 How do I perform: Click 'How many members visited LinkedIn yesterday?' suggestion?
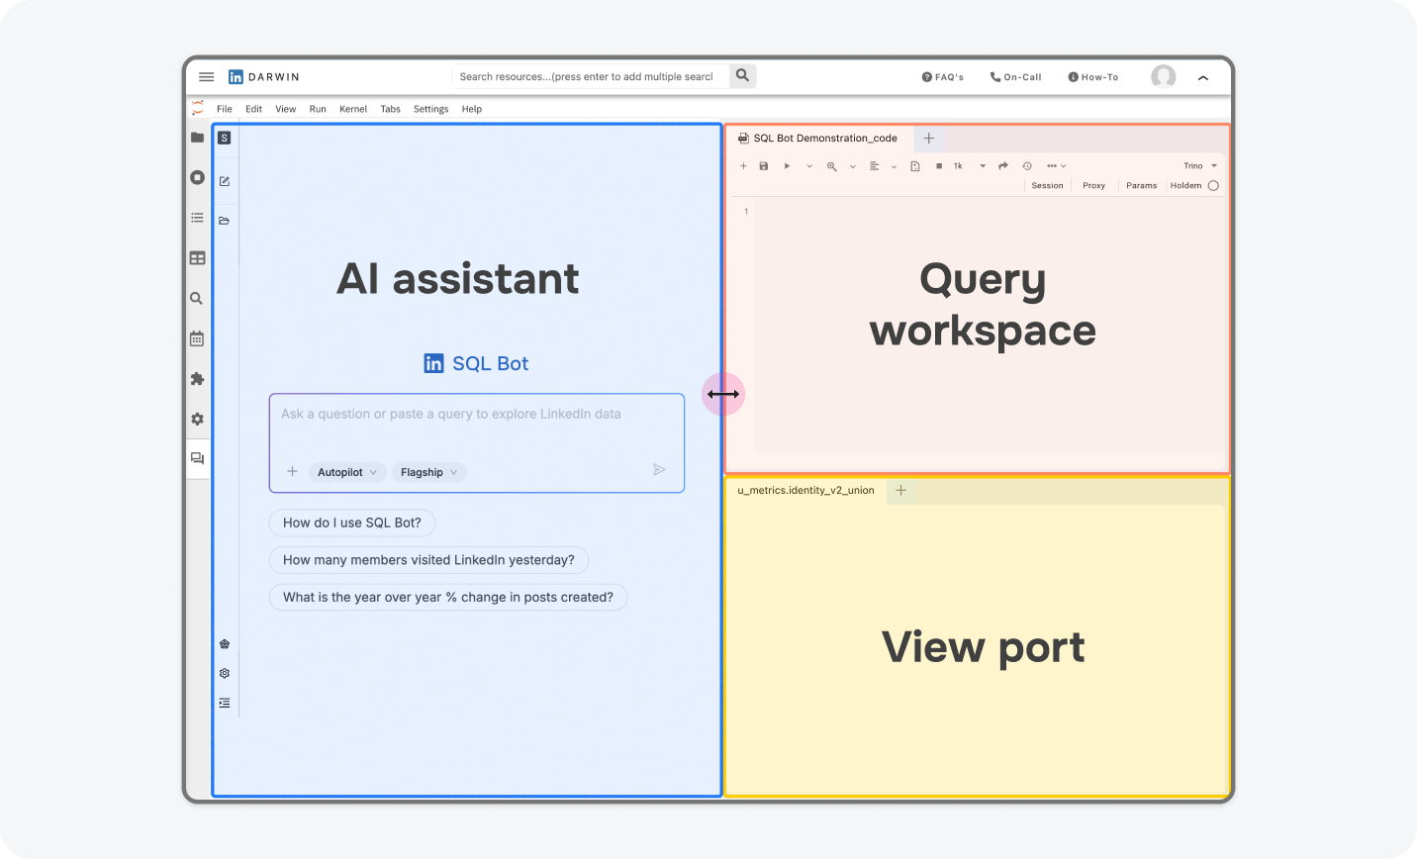click(428, 560)
